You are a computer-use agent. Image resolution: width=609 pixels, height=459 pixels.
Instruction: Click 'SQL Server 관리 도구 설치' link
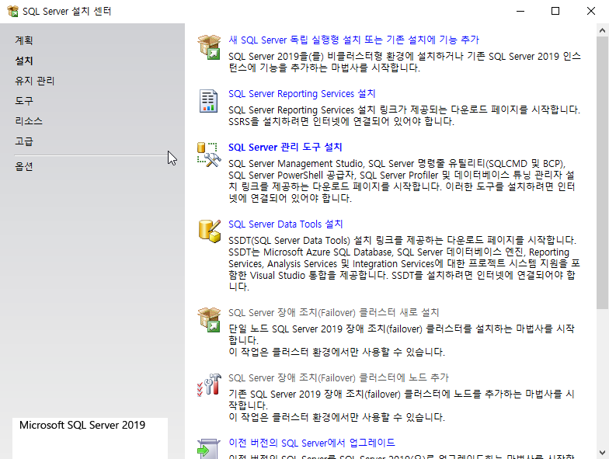pos(285,148)
